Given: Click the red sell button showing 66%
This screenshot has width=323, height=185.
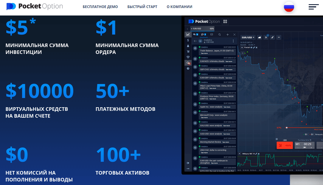Looking at the screenshot, I should tap(285, 145).
